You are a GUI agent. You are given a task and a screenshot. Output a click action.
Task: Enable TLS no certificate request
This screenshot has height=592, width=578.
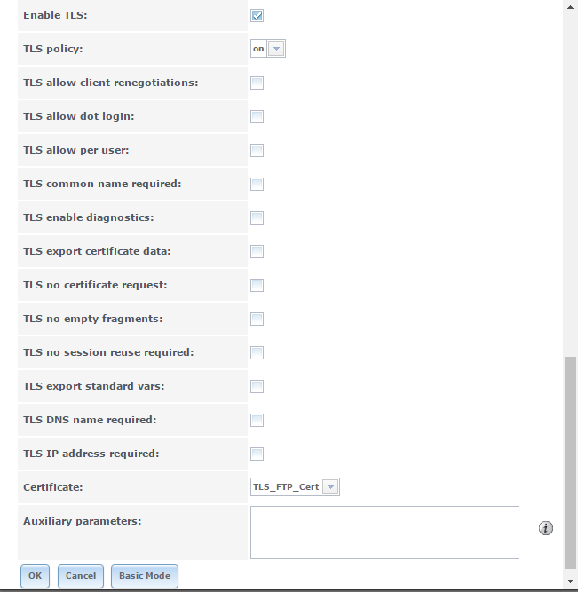257,286
